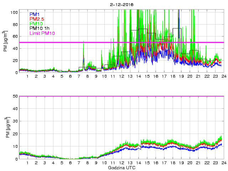Click hour 19 tick under upper chart

pos(181,76)
